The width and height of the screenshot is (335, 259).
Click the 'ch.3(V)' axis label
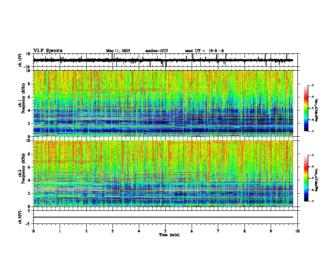(x=20, y=217)
